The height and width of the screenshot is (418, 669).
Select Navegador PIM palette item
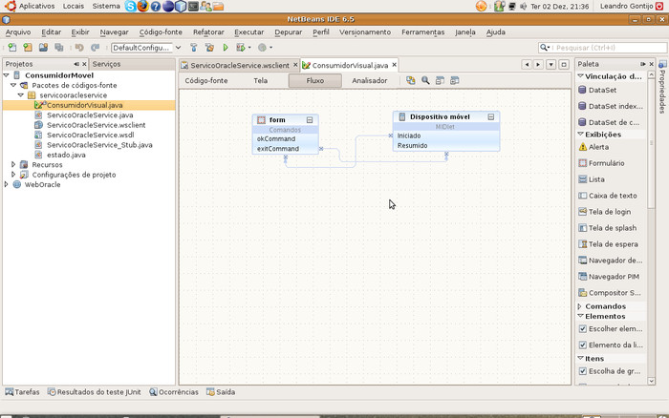pyautogui.click(x=609, y=277)
